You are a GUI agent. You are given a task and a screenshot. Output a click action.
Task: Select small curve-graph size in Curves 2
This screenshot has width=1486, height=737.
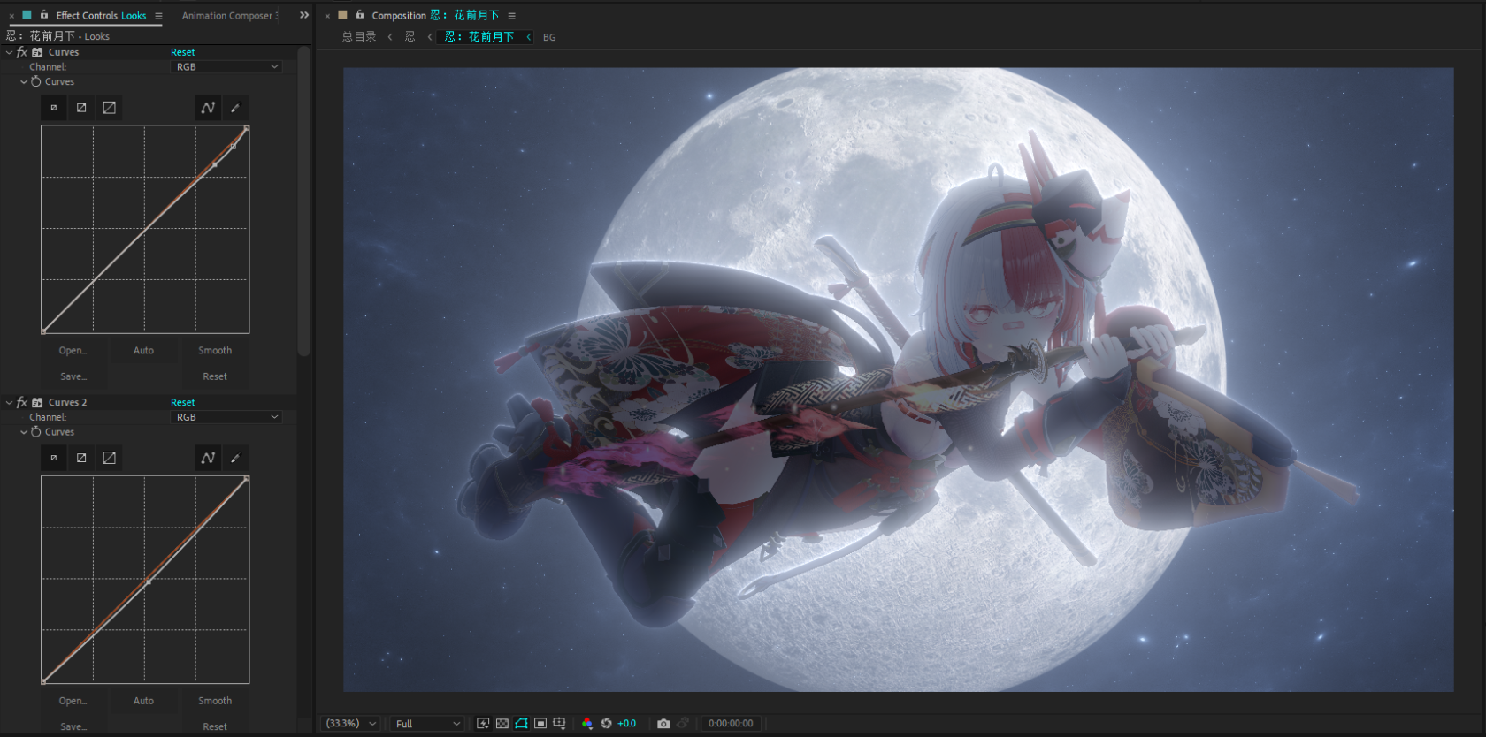tap(54, 458)
